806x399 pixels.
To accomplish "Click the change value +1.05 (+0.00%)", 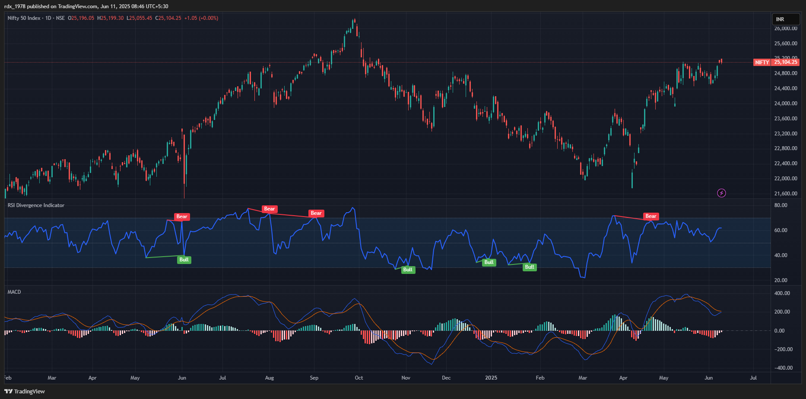I will 201,18.
